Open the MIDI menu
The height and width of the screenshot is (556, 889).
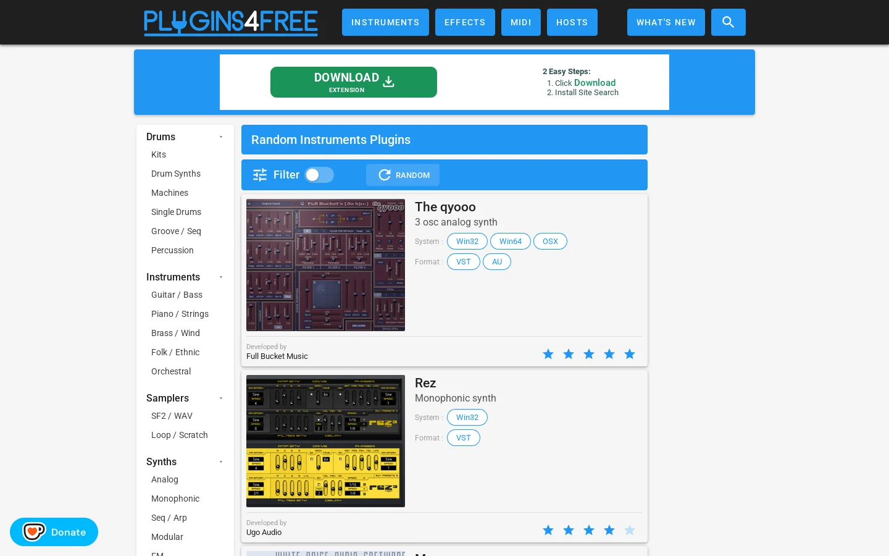[x=521, y=22]
